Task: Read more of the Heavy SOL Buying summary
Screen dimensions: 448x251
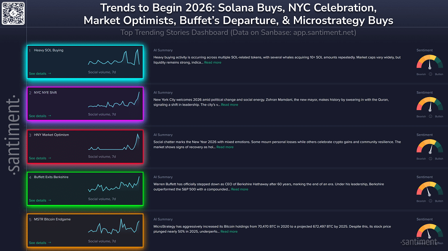Action: pos(213,63)
